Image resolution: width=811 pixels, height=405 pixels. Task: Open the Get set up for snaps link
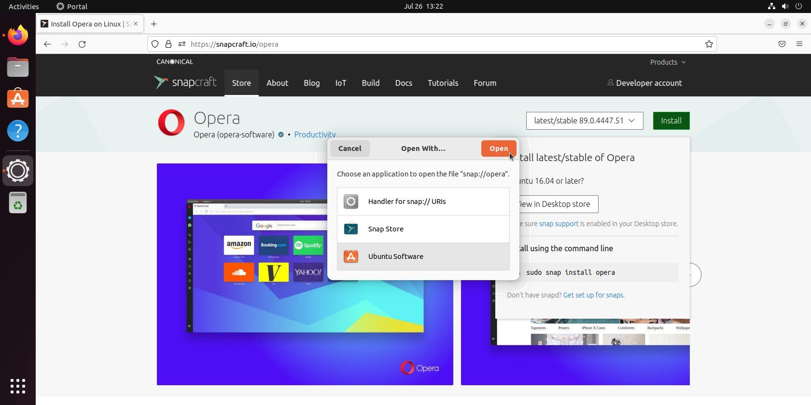point(594,295)
